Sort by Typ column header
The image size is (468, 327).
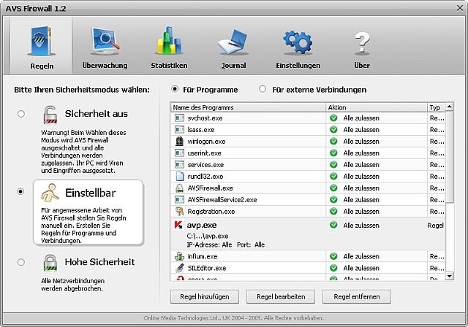click(x=436, y=107)
